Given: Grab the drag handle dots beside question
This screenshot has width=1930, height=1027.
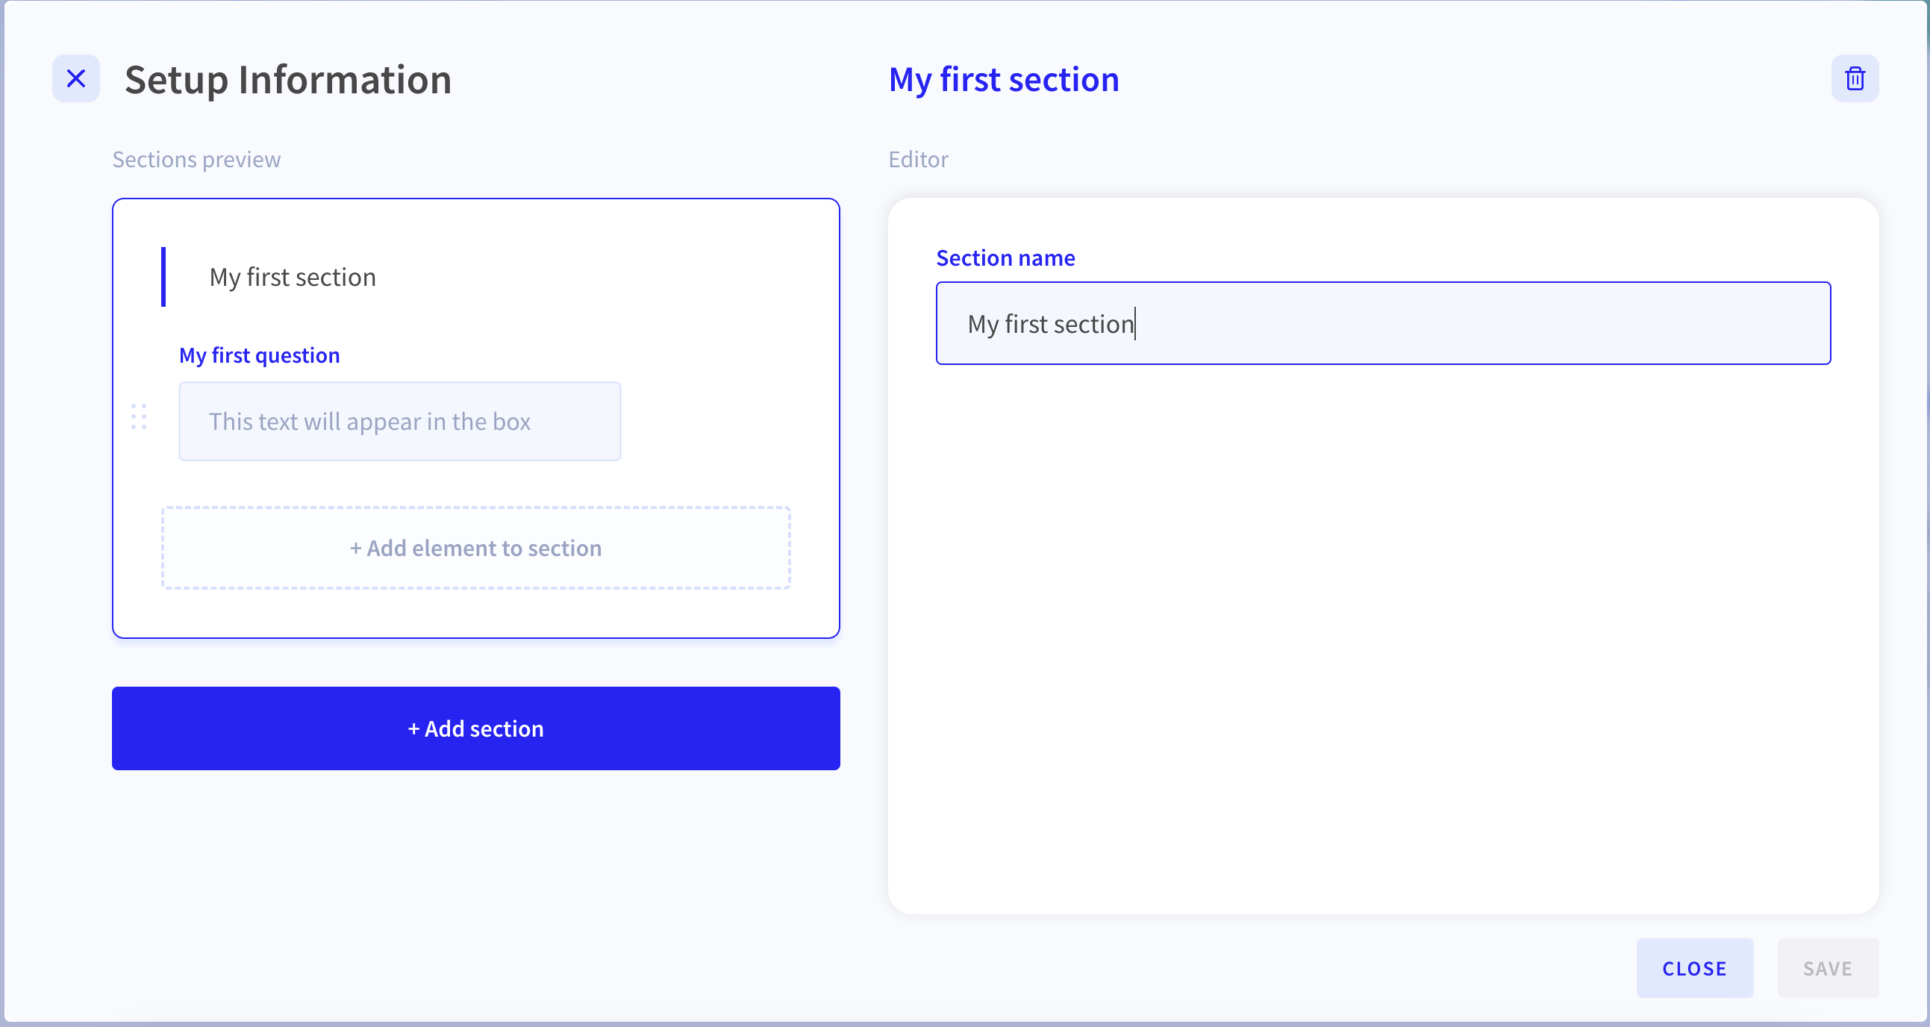Looking at the screenshot, I should (x=139, y=416).
